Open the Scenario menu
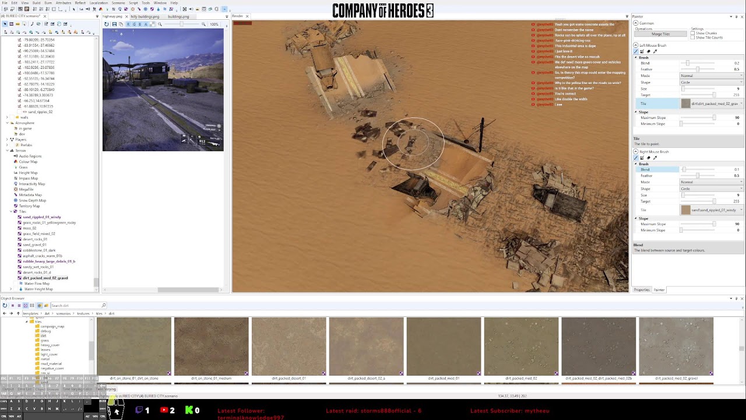Image resolution: width=746 pixels, height=420 pixels. tap(118, 3)
